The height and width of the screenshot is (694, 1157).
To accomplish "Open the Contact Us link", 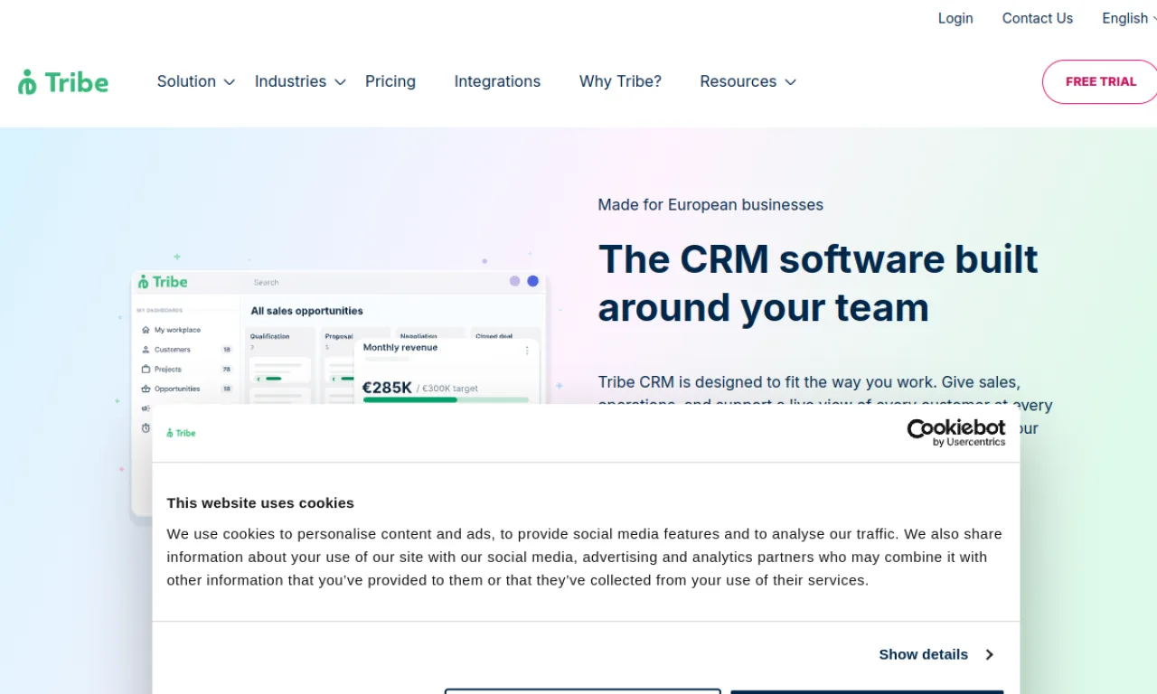I will pyautogui.click(x=1038, y=18).
